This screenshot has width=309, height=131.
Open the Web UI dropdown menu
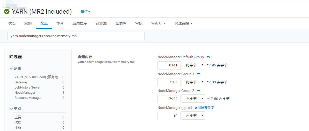[159, 23]
